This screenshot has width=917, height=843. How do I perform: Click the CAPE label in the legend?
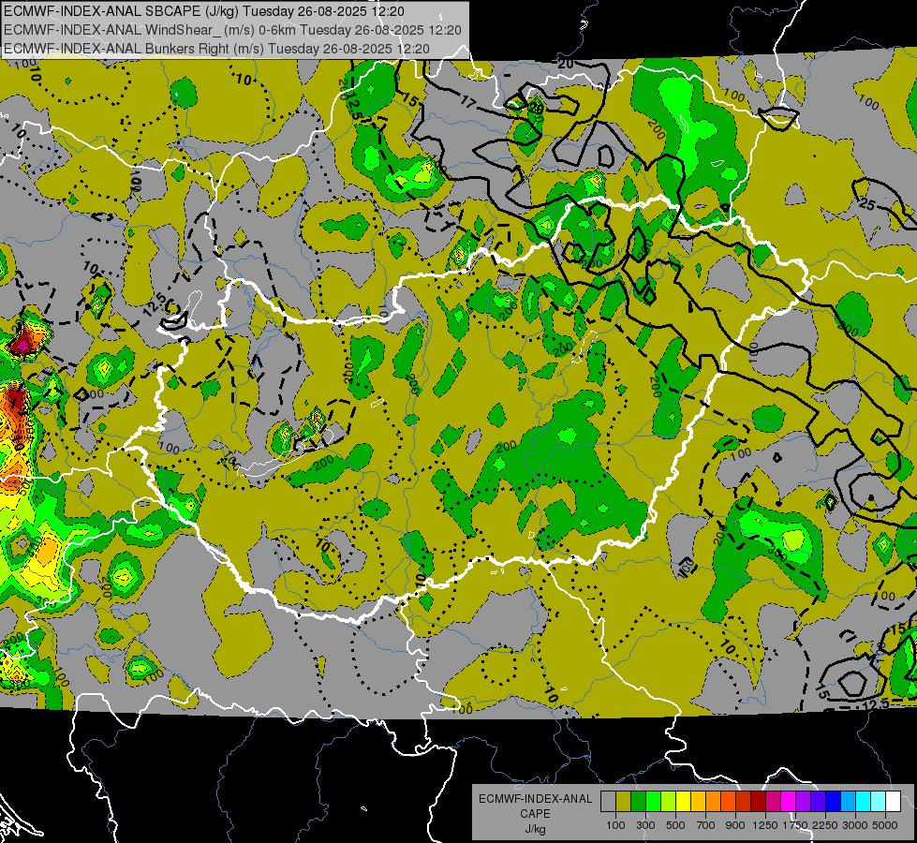pyautogui.click(x=535, y=814)
